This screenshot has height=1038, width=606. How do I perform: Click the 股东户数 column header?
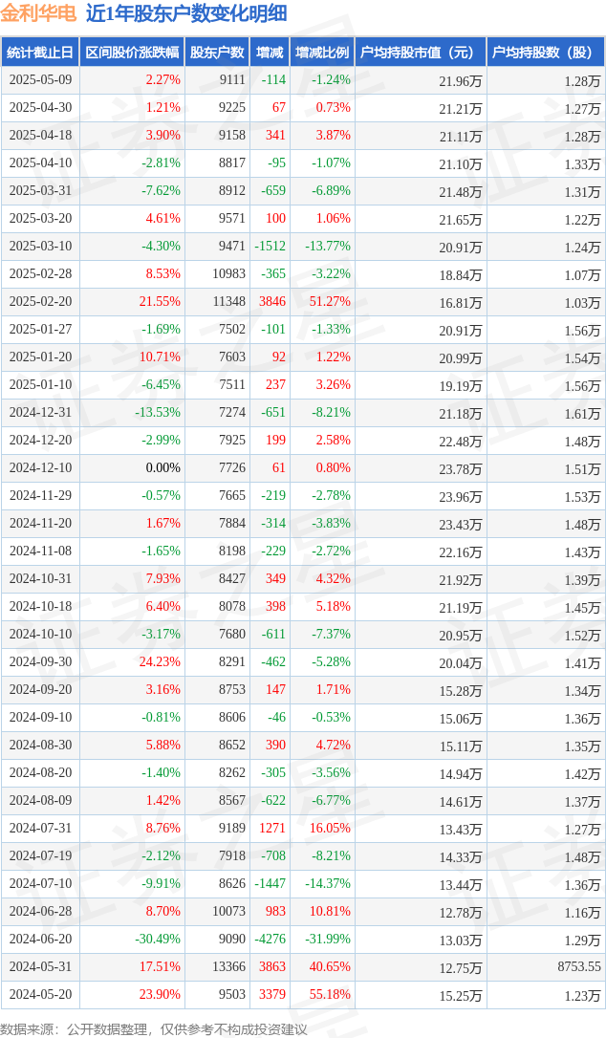217,53
